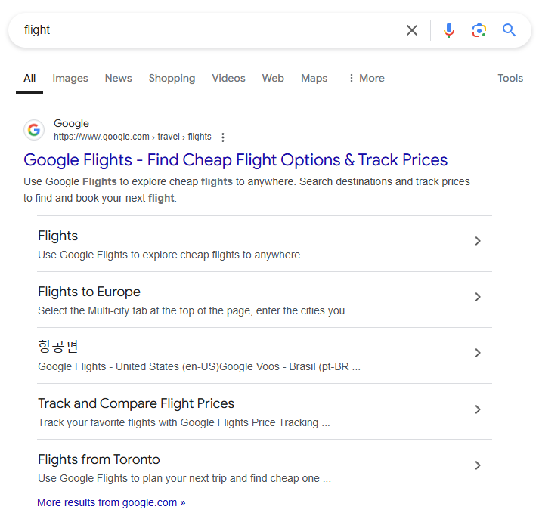Image resolution: width=539 pixels, height=522 pixels.
Task: Start voice search with microphone icon
Action: pos(449,30)
